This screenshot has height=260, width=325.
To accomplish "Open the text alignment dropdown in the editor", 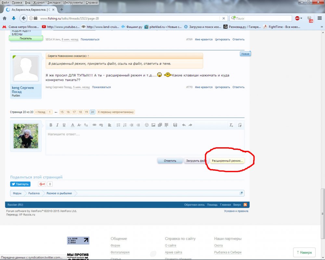I will point(110,125).
